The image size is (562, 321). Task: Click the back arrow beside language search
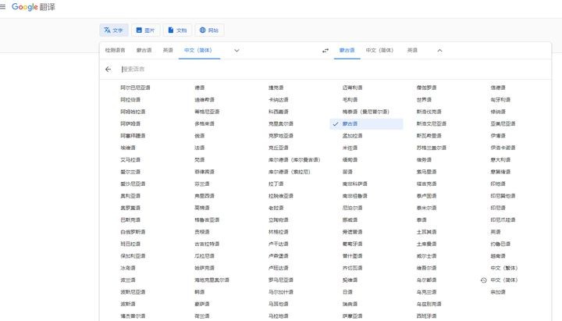pos(108,70)
